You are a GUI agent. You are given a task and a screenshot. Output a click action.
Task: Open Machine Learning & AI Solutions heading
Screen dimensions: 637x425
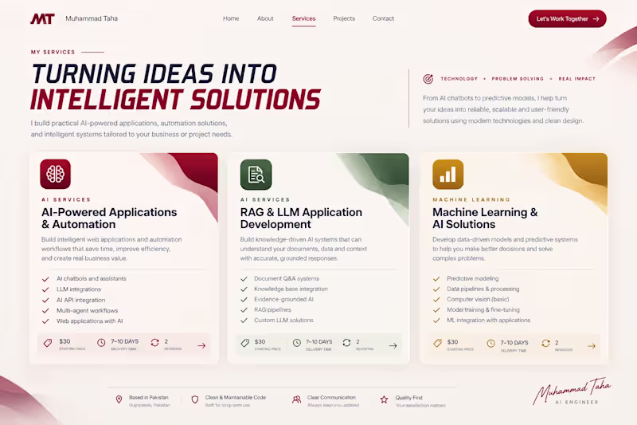[485, 218]
